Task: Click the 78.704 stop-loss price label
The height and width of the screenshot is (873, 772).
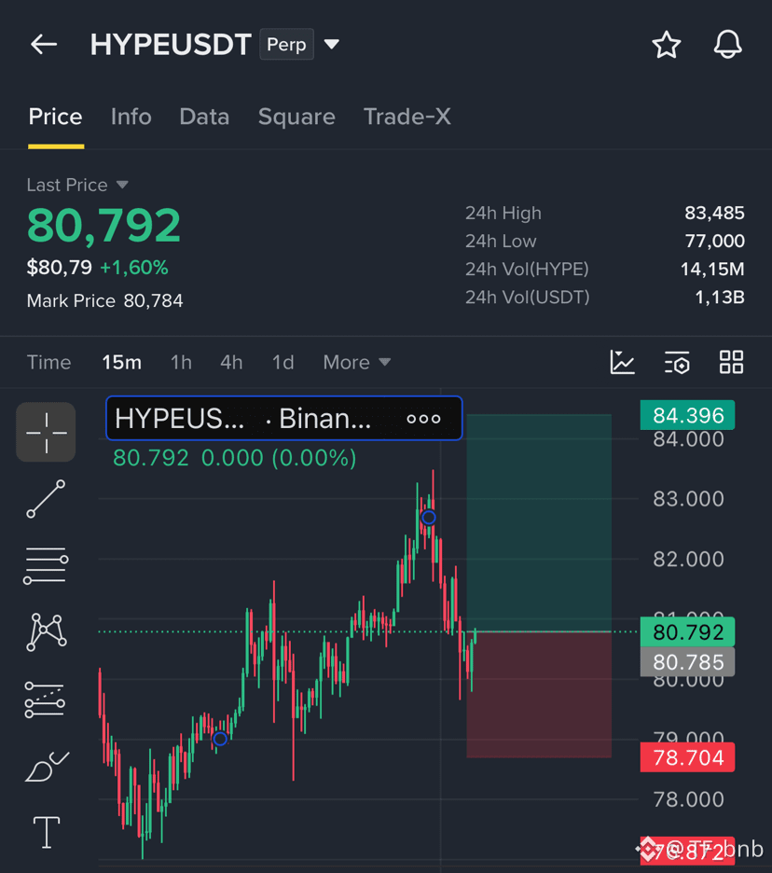Action: tap(687, 757)
